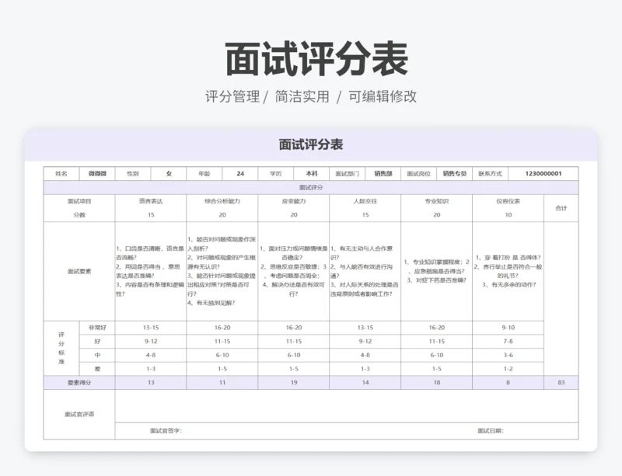Image resolution: width=622 pixels, height=476 pixels.
Task: Select the 人际交往 column header
Action: pyautogui.click(x=365, y=201)
